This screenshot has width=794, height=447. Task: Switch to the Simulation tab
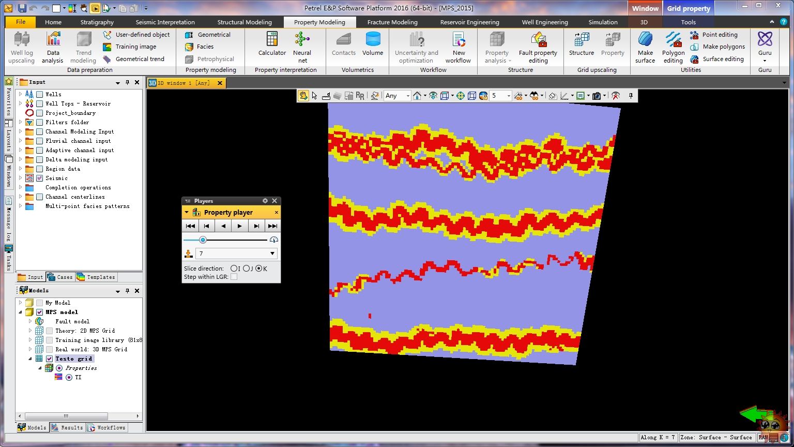click(603, 22)
